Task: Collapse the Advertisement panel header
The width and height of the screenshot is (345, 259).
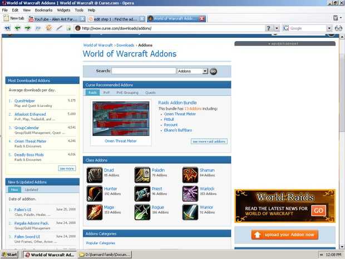Action: pyautogui.click(x=285, y=43)
